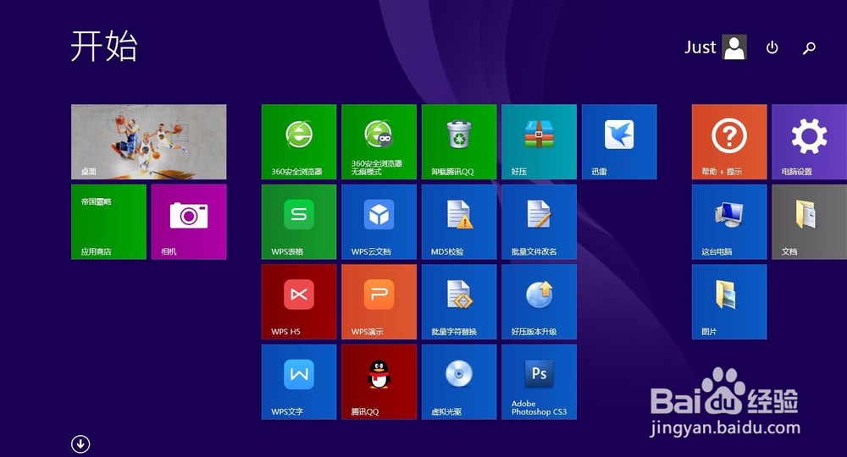Click the Just user account name
Viewport: 847px width, 457px height.
click(x=700, y=47)
